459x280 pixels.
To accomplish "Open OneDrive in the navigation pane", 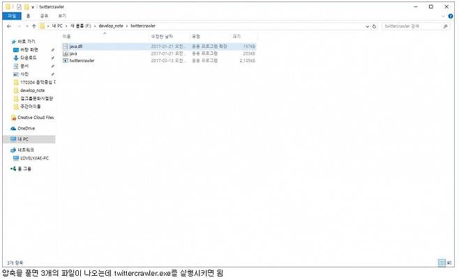I will [26, 128].
